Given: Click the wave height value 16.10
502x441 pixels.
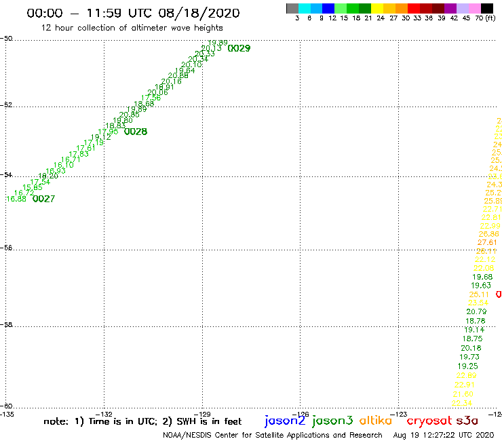Looking at the screenshot, I should point(63,165).
